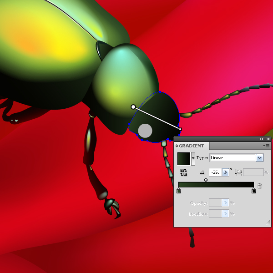Click the panel resize grip corner
Viewport: 273px width, 273px height.
click(268, 223)
